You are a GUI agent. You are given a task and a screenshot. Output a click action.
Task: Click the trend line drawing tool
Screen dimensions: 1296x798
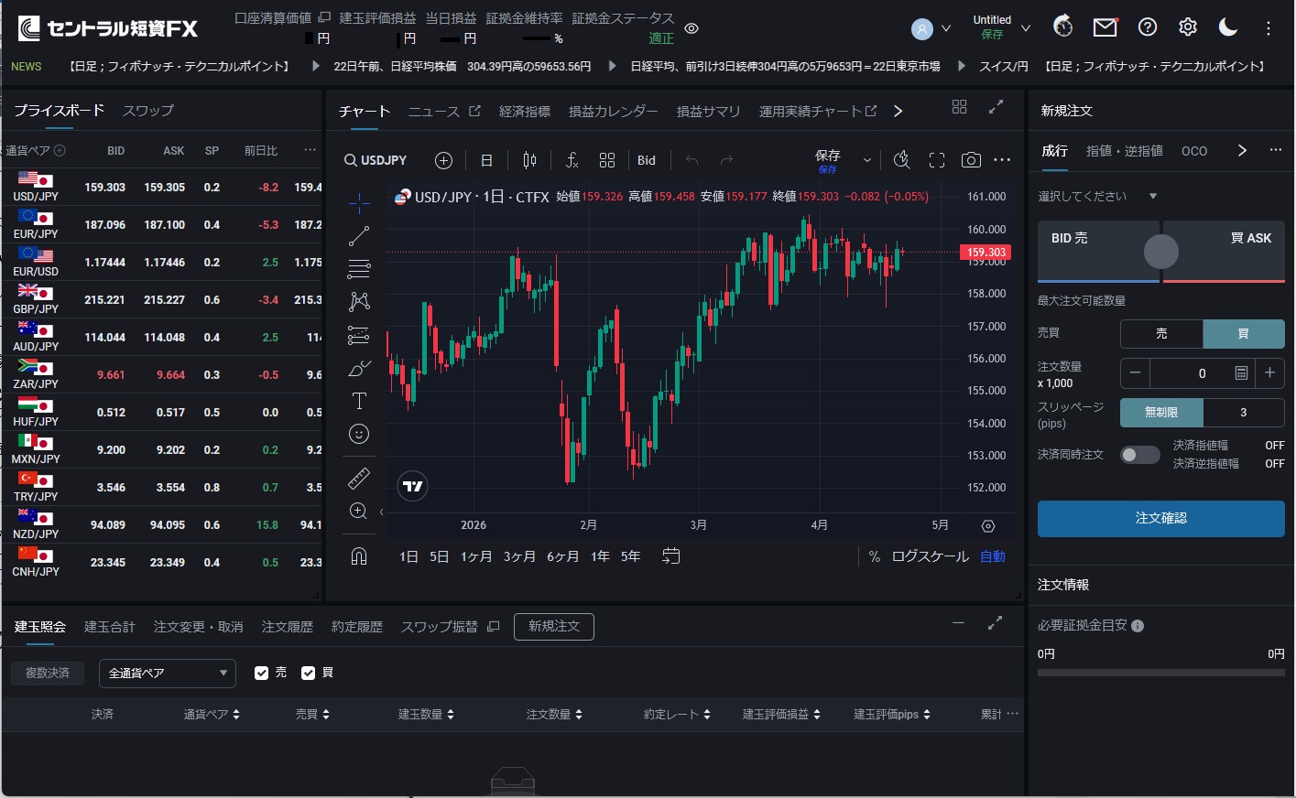[x=359, y=236]
